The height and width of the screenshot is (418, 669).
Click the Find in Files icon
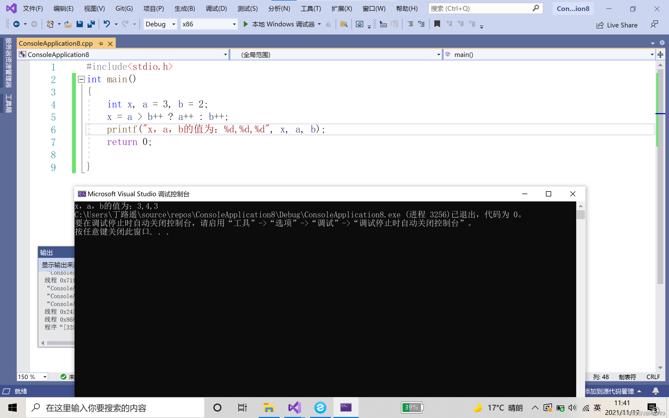344,24
